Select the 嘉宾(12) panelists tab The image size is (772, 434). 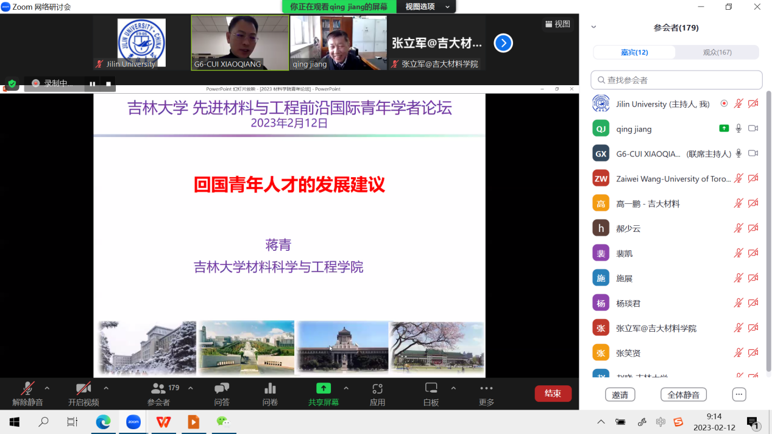pos(635,52)
